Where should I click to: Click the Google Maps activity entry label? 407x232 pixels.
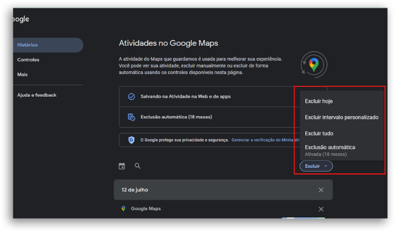click(145, 209)
